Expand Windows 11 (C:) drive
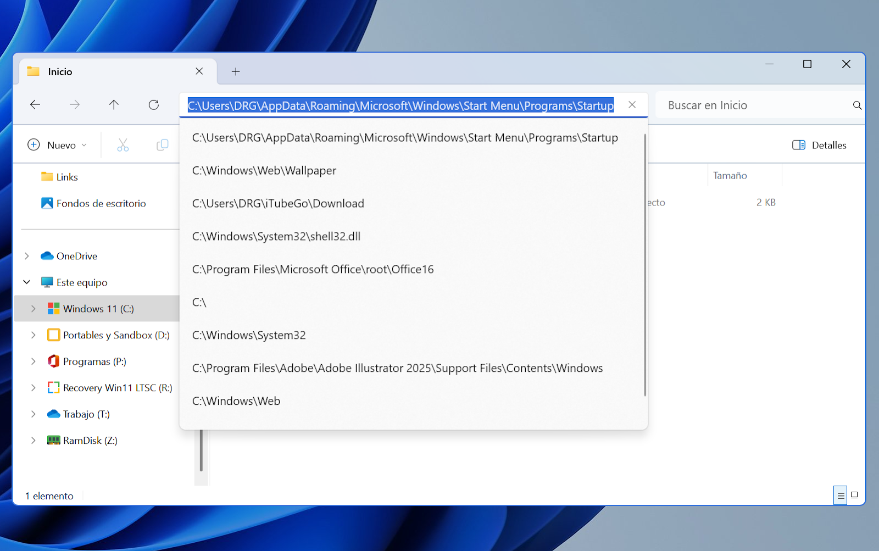 click(34, 309)
